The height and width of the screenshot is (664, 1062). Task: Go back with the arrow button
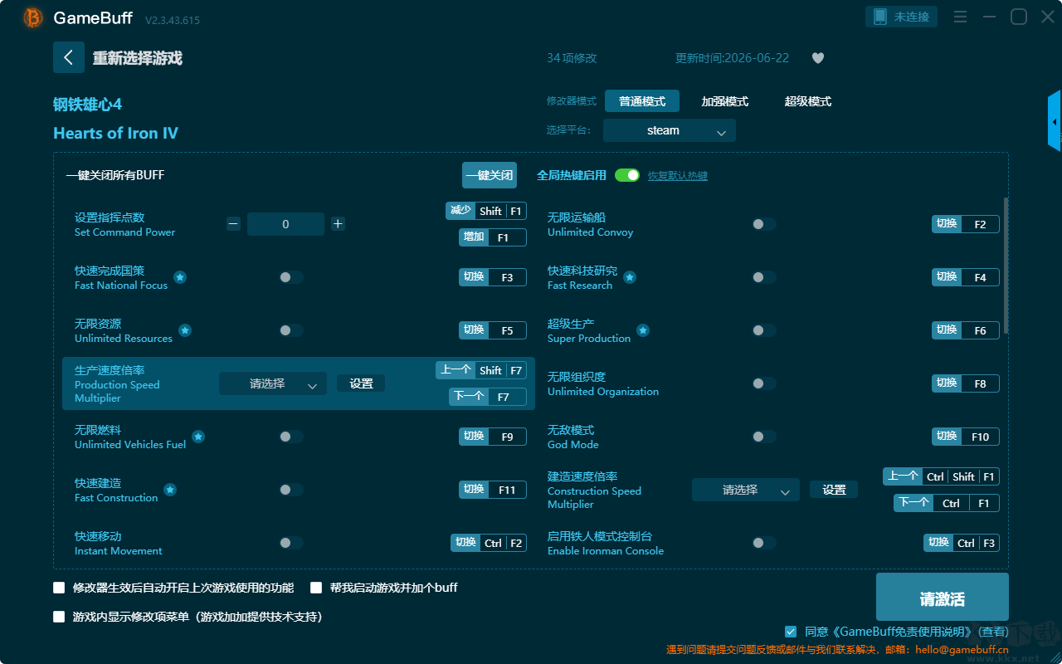click(x=69, y=57)
